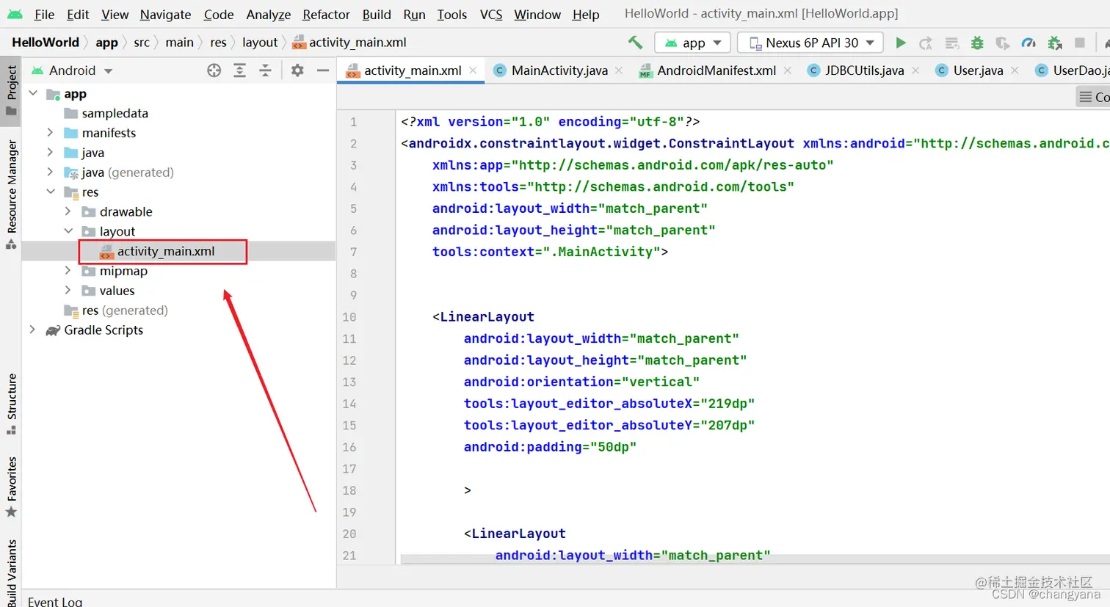Expand the java folder
Viewport: 1110px width, 607px height.
(50, 153)
